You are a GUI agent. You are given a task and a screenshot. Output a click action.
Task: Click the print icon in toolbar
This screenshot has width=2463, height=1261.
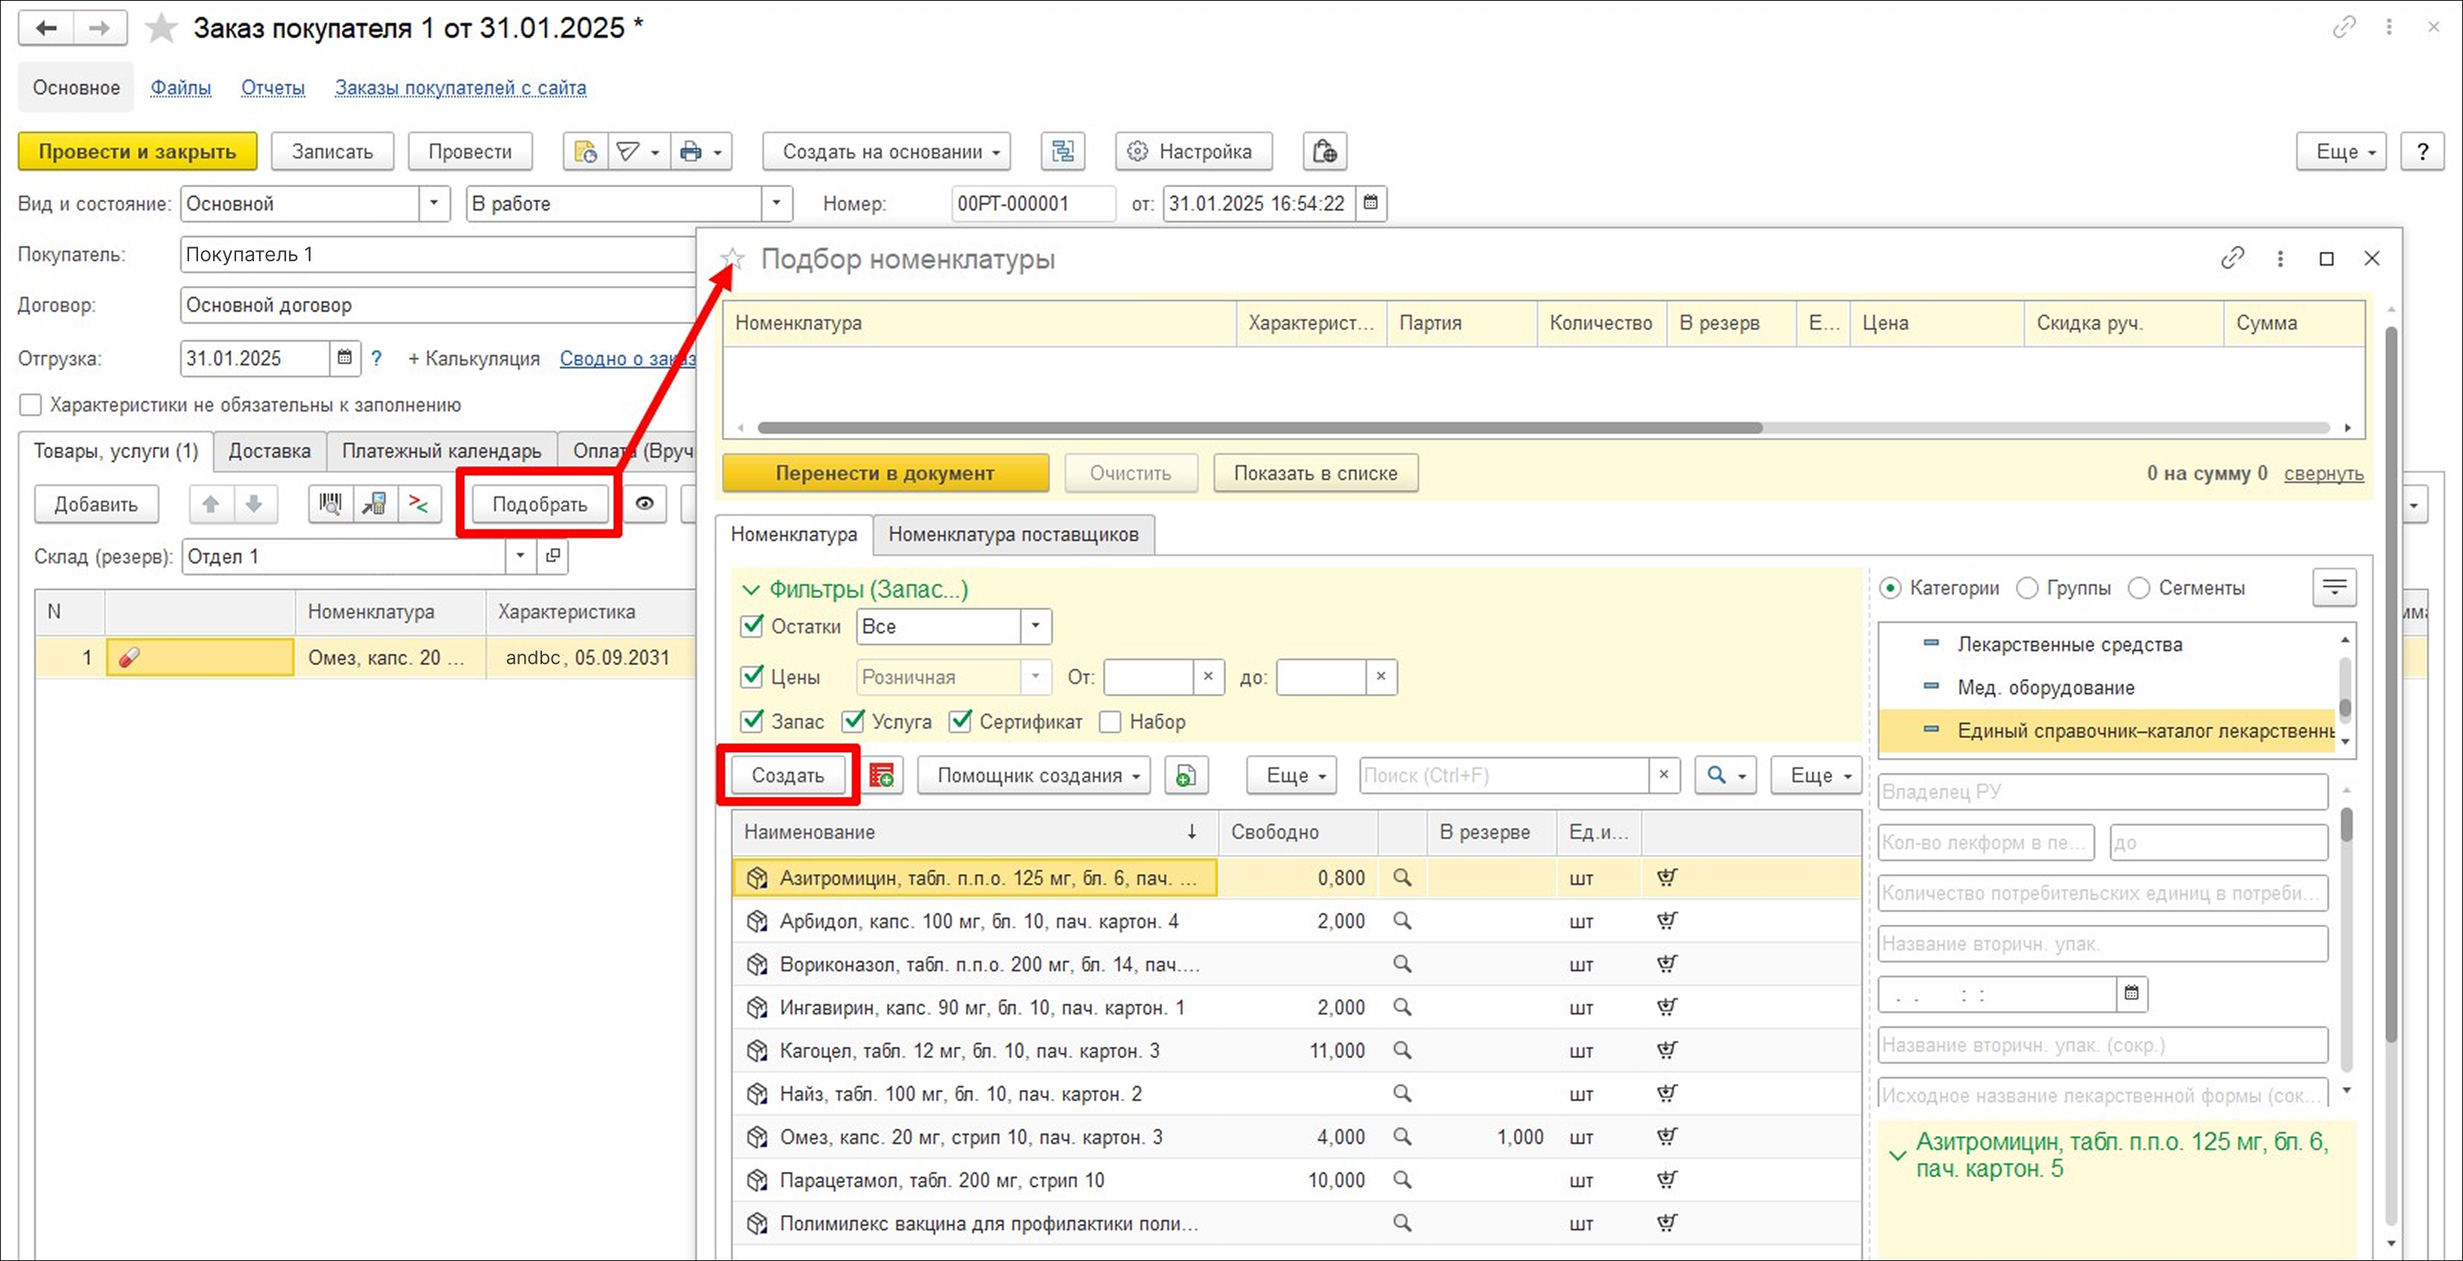point(690,151)
